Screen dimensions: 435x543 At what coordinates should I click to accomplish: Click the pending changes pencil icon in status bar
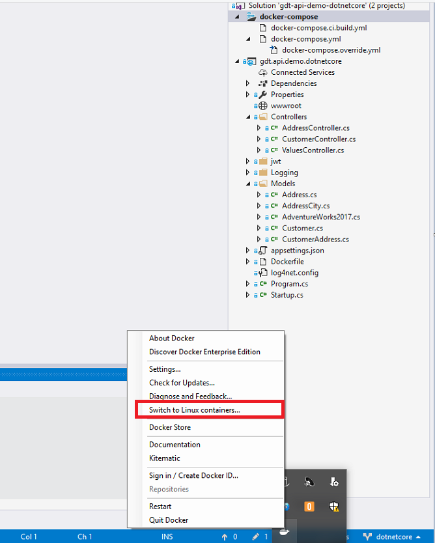coord(255,536)
